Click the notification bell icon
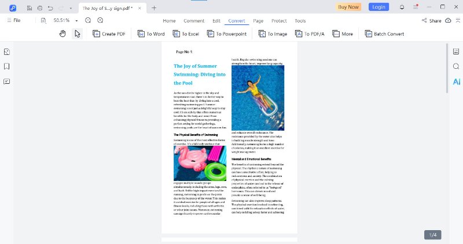 tap(402, 7)
